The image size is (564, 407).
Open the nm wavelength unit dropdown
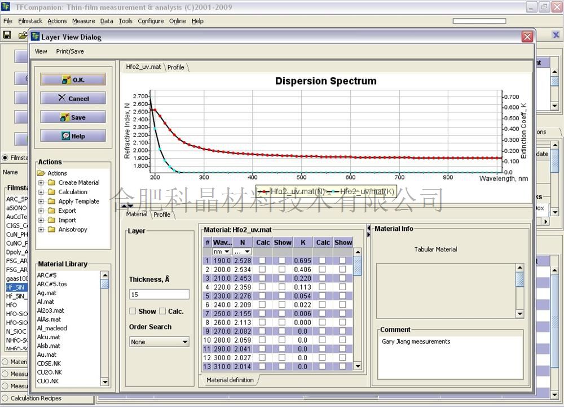tap(222, 252)
